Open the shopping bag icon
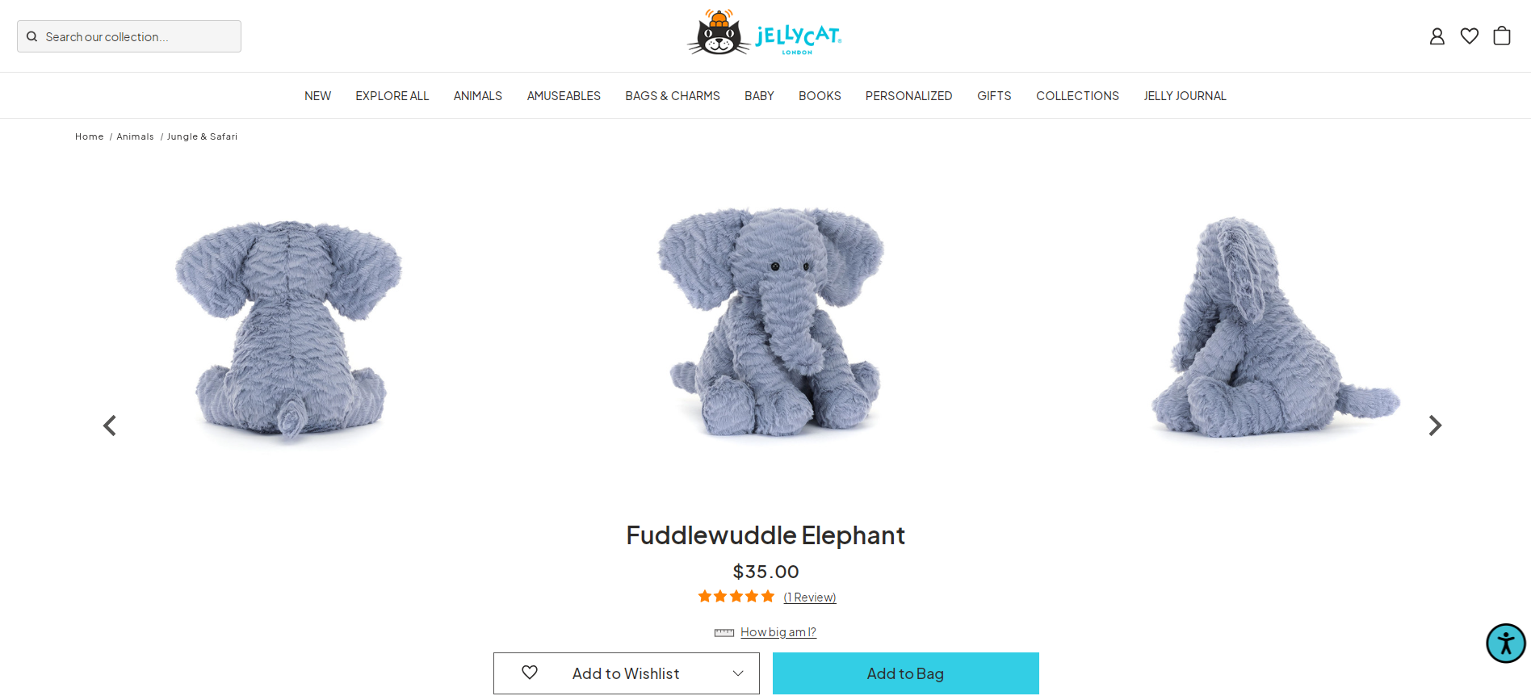 click(x=1502, y=36)
